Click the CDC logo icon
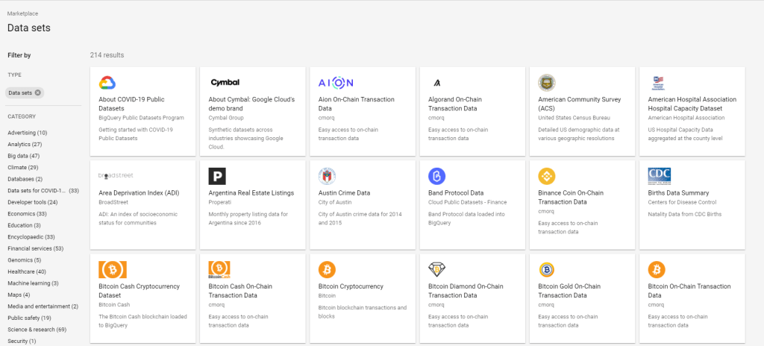The image size is (764, 346). coord(660,176)
